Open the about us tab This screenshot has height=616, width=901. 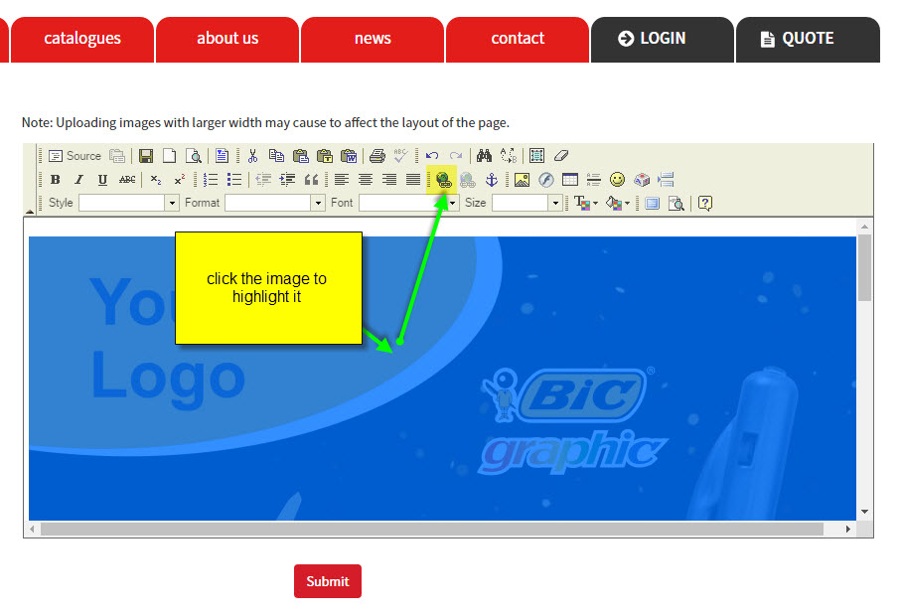pyautogui.click(x=227, y=39)
